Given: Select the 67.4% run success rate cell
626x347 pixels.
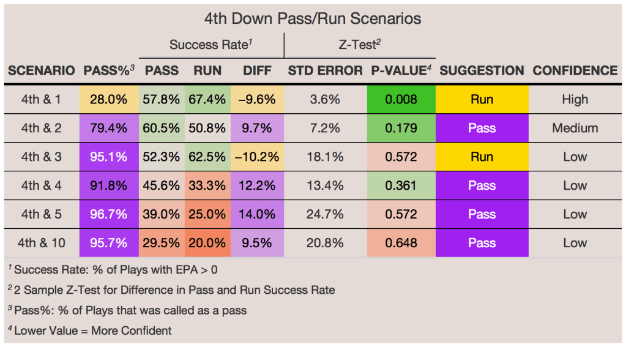Looking at the screenshot, I should click(207, 100).
